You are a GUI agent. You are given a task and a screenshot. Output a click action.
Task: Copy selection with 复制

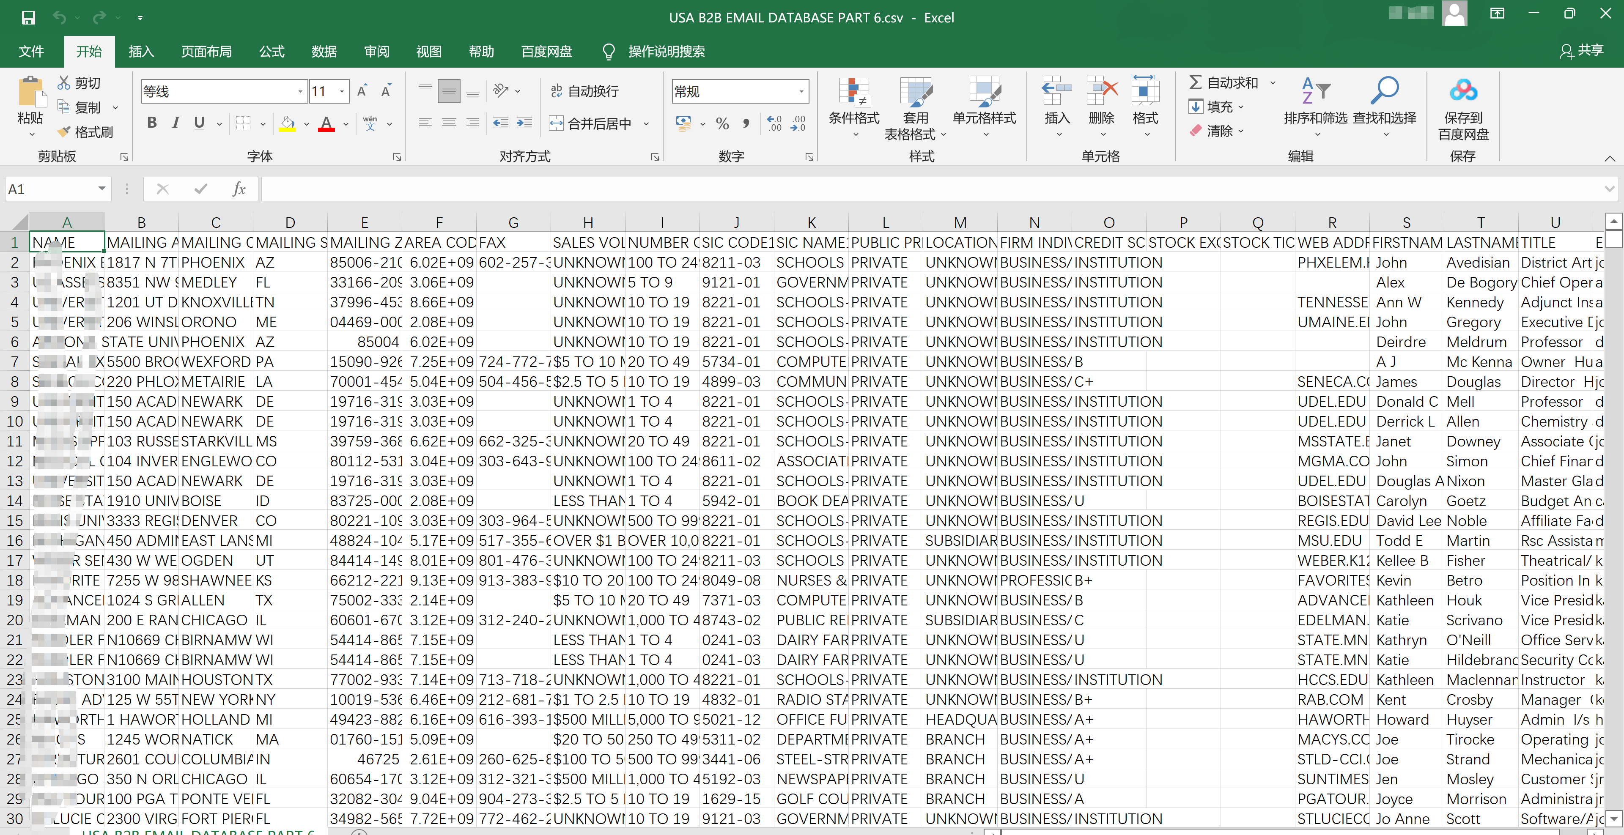pos(80,107)
